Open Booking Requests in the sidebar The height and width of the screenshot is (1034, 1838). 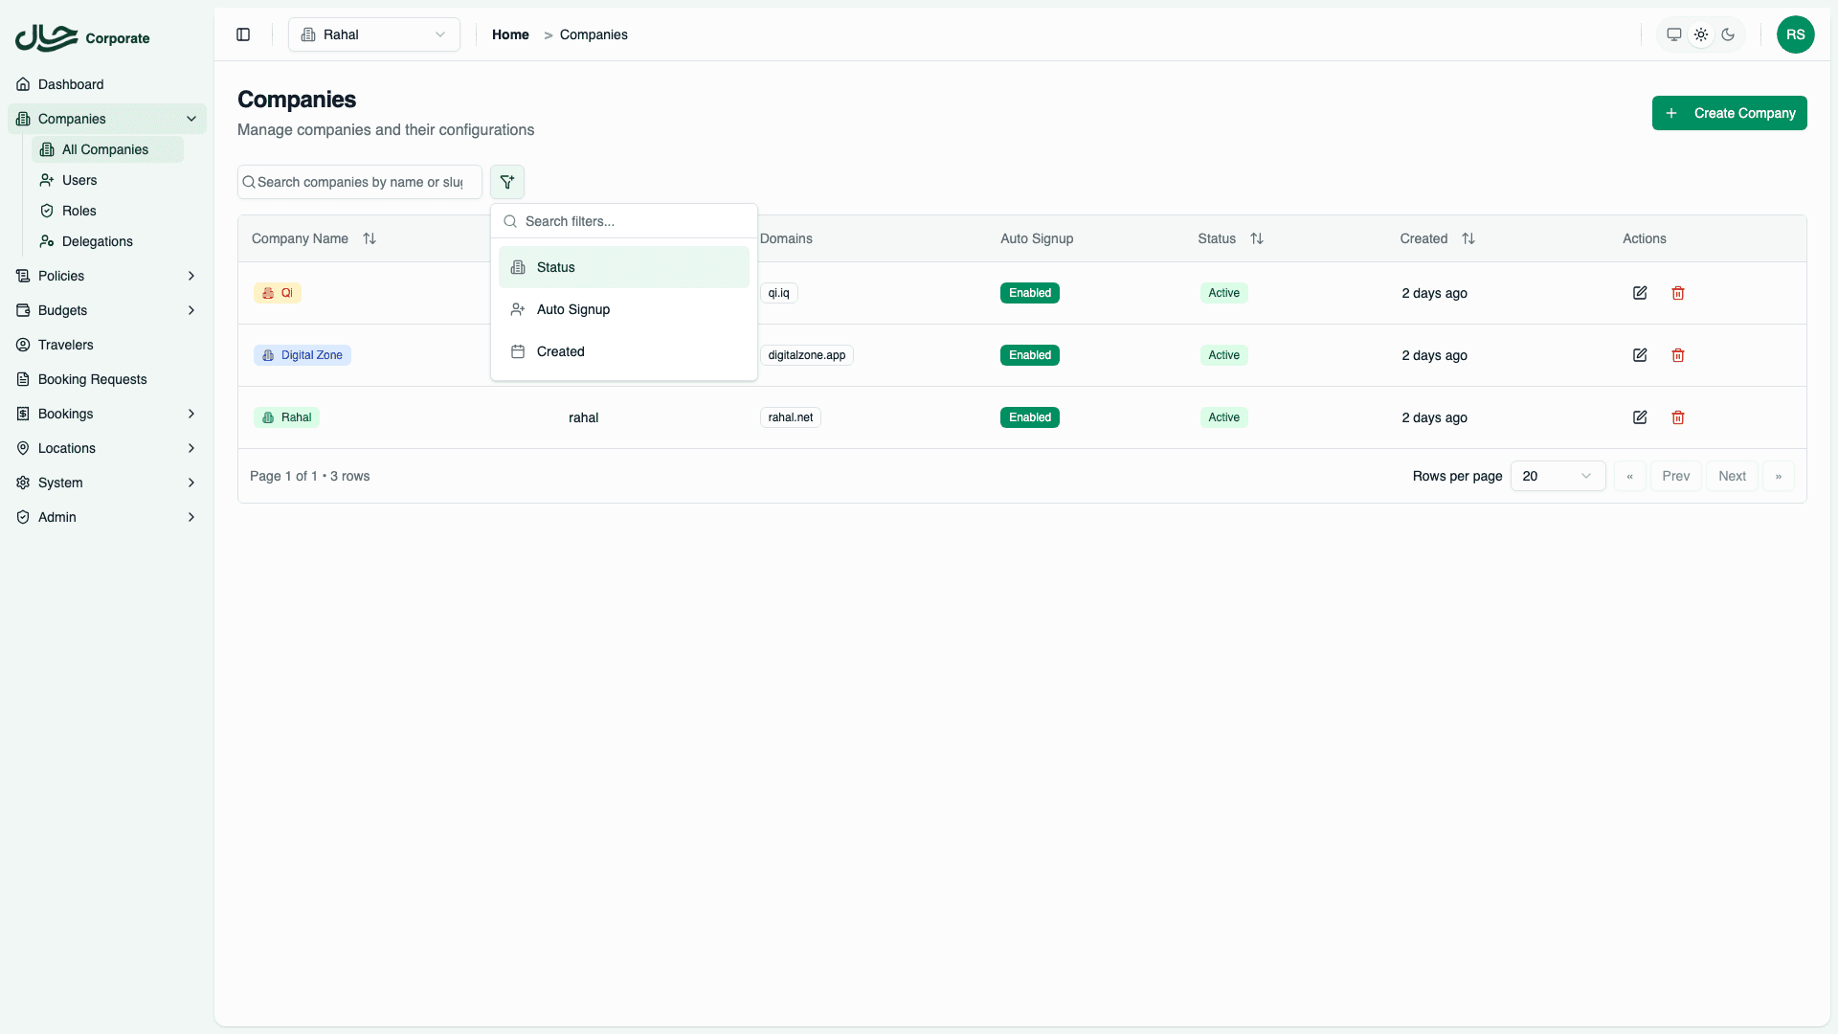[x=92, y=379]
